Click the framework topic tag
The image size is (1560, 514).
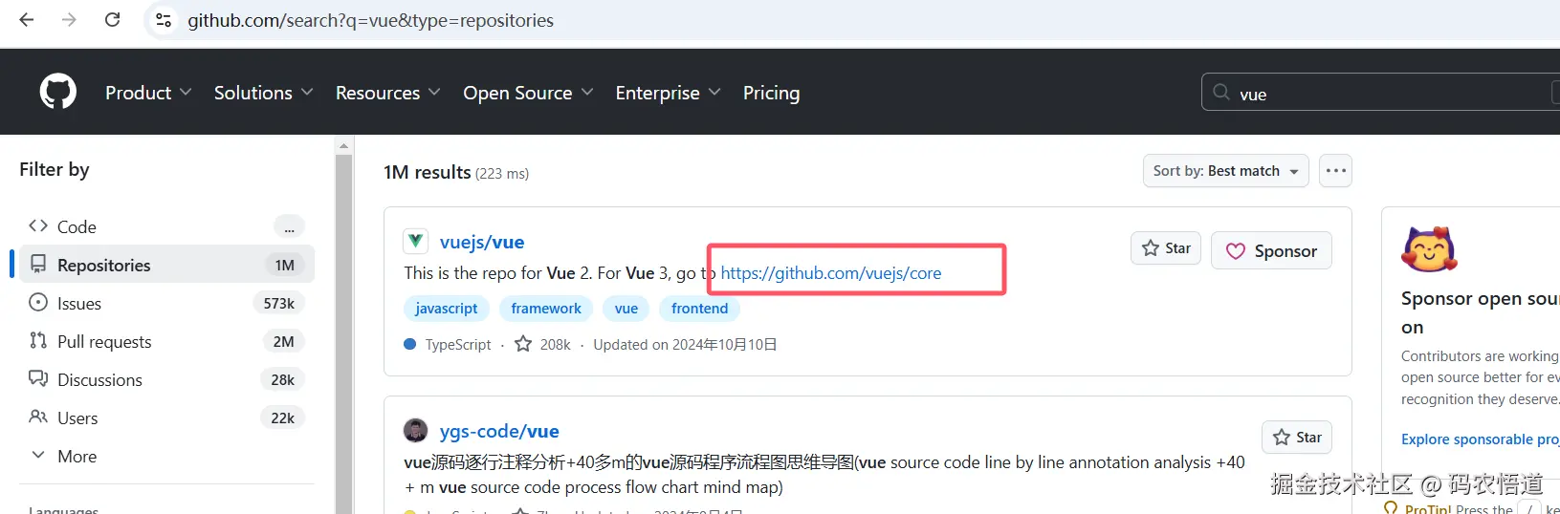click(x=546, y=309)
